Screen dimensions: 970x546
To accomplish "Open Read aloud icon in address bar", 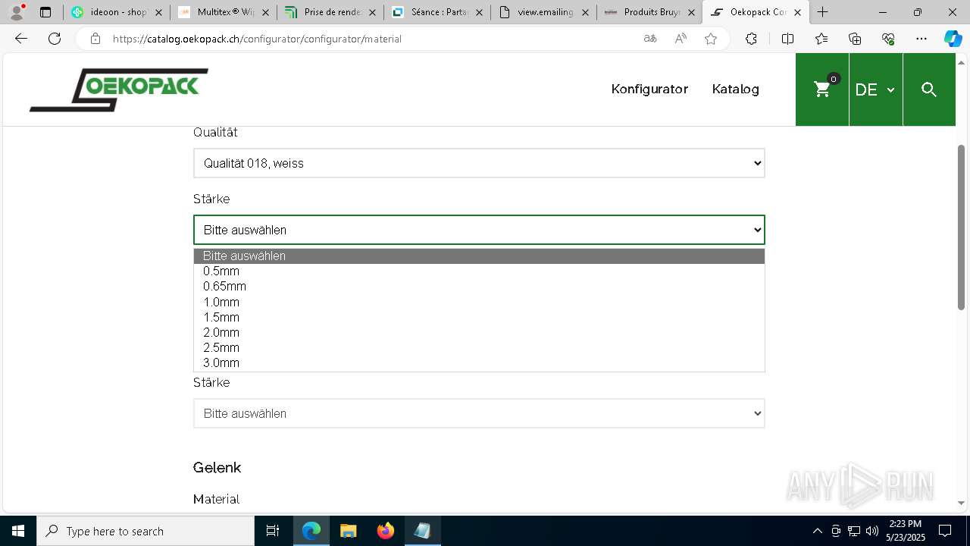I will tap(681, 39).
